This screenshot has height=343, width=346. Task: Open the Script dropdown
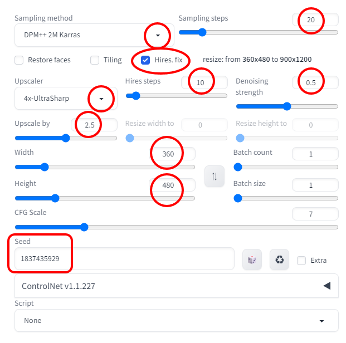(176, 321)
